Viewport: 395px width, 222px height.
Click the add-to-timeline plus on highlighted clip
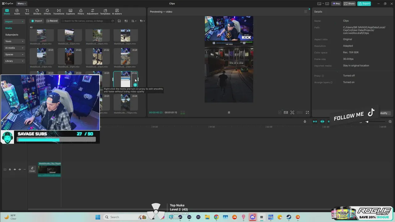pos(135,85)
